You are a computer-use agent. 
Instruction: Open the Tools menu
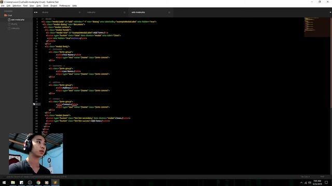tap(46, 6)
